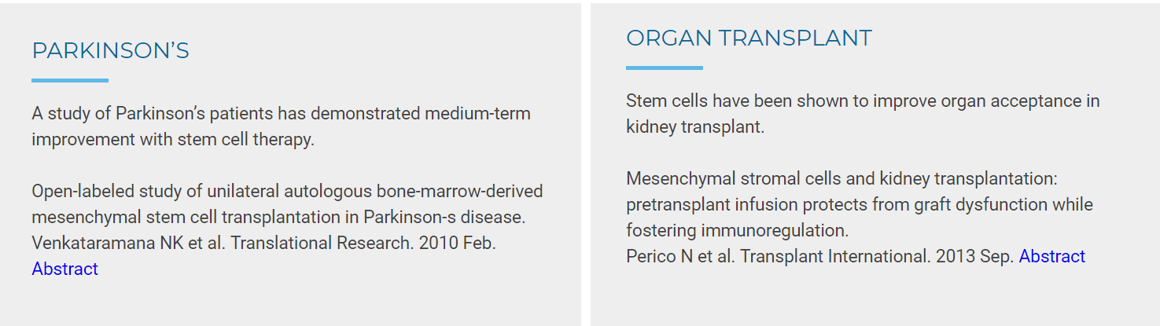Click the "Translational Research. 2010 Feb." journal text

pos(363,243)
